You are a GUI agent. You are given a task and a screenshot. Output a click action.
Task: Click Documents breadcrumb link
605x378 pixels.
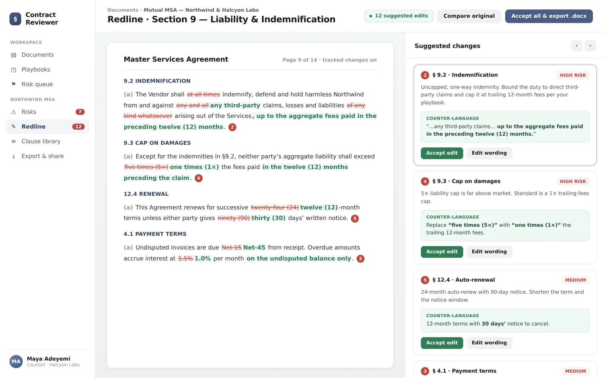tap(123, 10)
